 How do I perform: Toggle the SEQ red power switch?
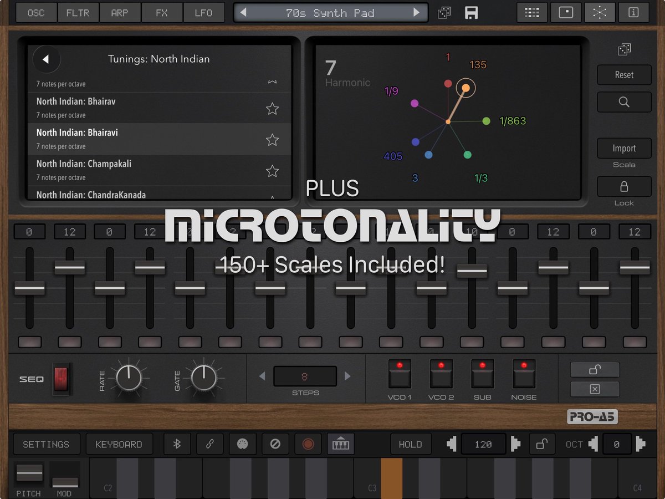pyautogui.click(x=62, y=379)
